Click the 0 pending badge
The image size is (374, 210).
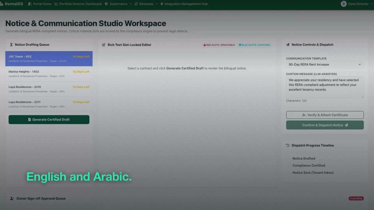356,198
